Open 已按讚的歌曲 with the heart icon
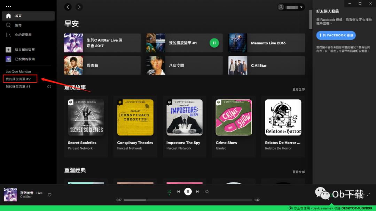The width and height of the screenshot is (376, 211). point(8,59)
